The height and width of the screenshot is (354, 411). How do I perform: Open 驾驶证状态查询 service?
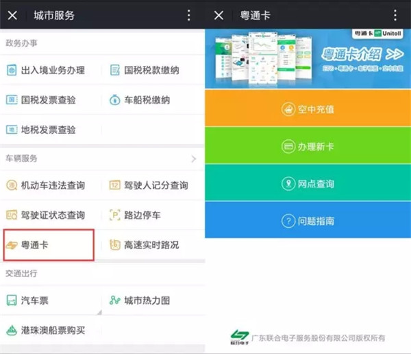pos(51,215)
